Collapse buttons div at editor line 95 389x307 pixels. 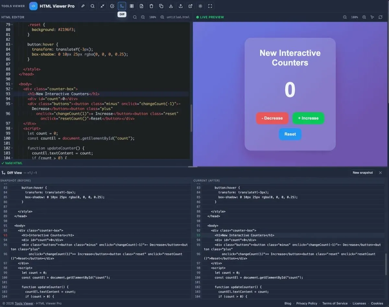point(12,104)
